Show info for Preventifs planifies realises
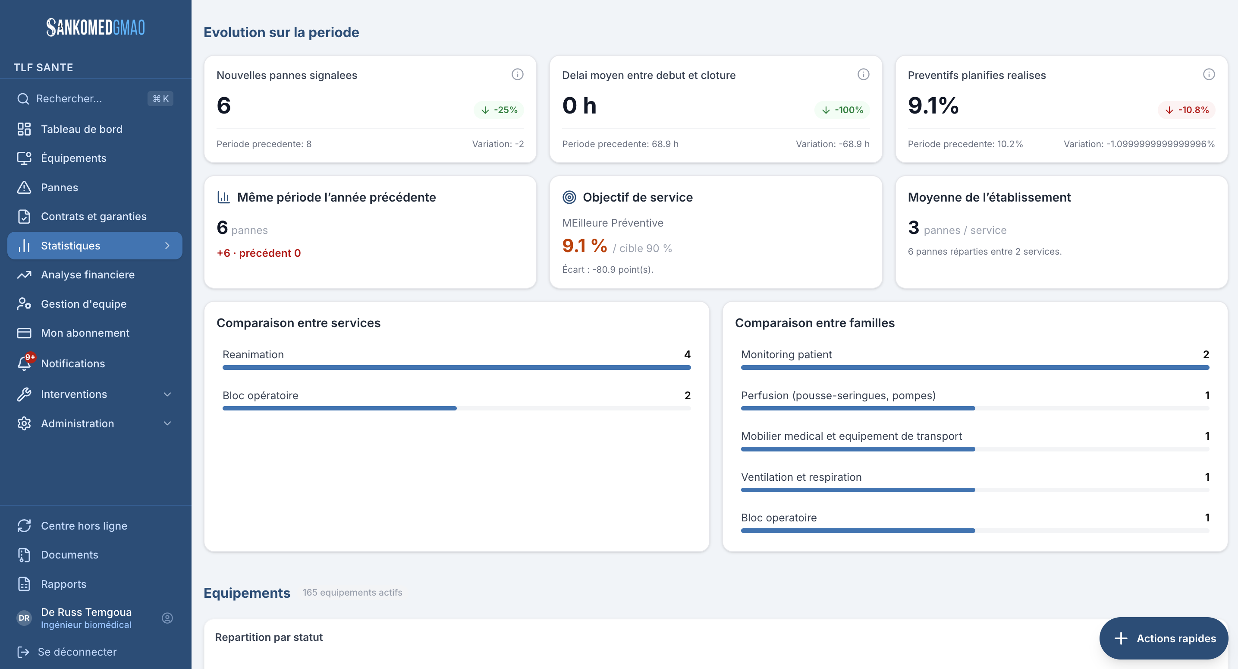 coord(1209,74)
